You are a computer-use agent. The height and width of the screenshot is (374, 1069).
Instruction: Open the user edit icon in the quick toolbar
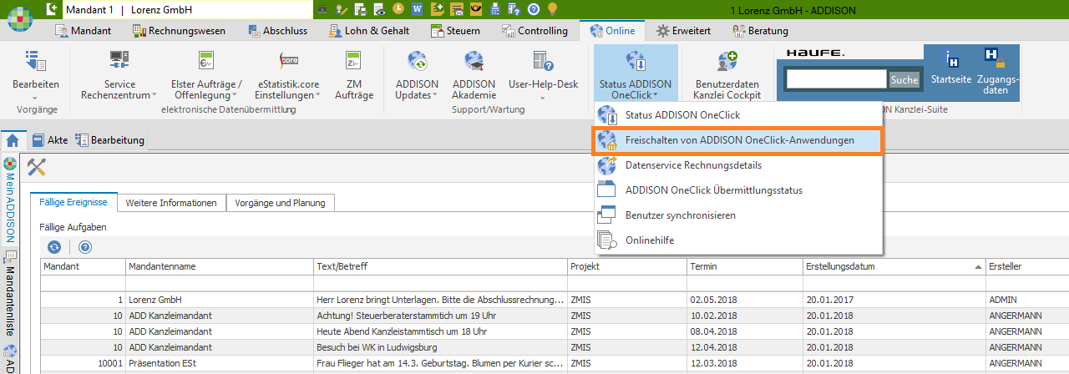click(342, 9)
